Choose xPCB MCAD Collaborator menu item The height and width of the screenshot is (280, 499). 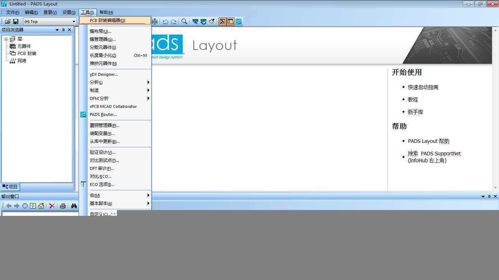pyautogui.click(x=115, y=106)
